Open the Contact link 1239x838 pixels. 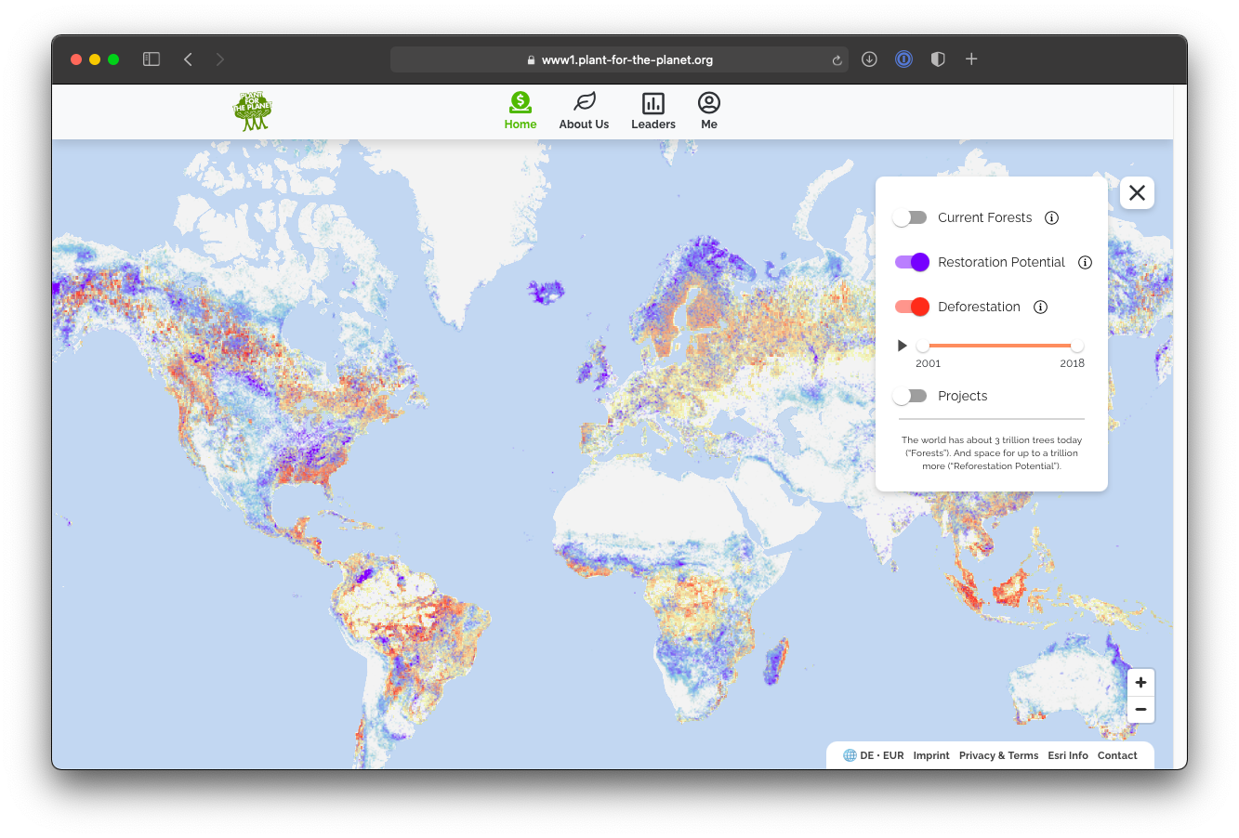[1117, 755]
